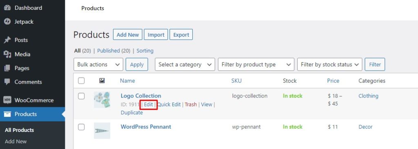Click the Filter button
418x149 pixels.
(375, 64)
